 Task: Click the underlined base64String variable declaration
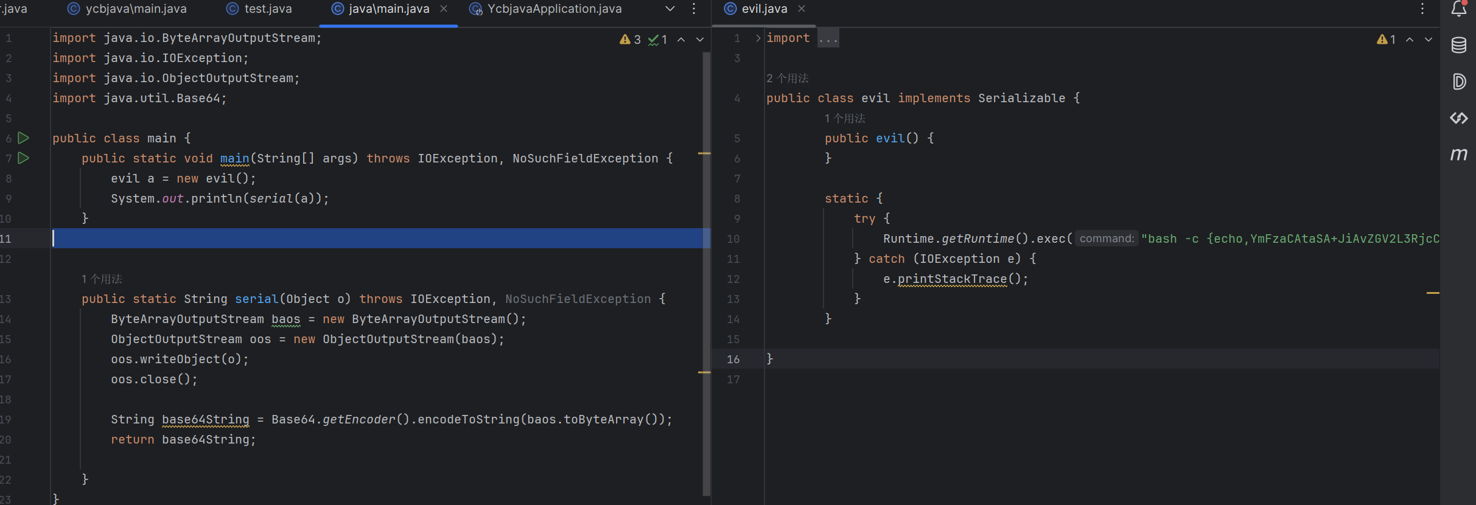coord(206,420)
